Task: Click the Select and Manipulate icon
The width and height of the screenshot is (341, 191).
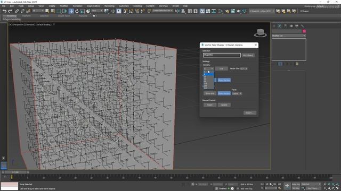Action: (113, 11)
